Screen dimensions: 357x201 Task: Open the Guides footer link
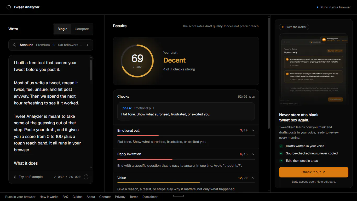click(x=77, y=197)
